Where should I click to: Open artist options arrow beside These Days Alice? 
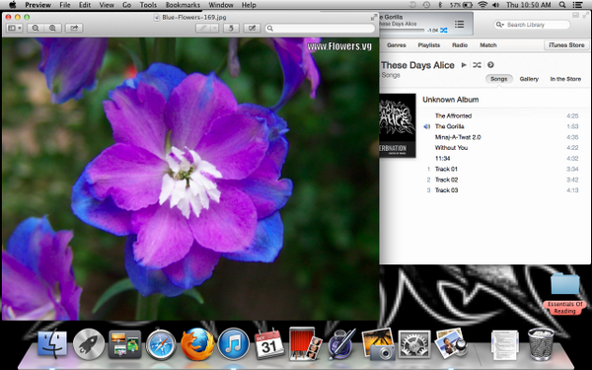click(490, 65)
